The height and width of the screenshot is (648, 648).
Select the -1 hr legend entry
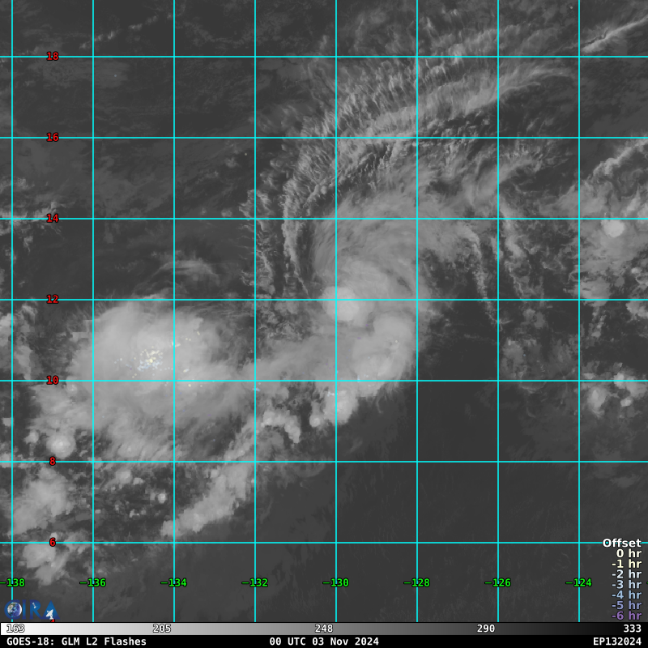tap(626, 564)
